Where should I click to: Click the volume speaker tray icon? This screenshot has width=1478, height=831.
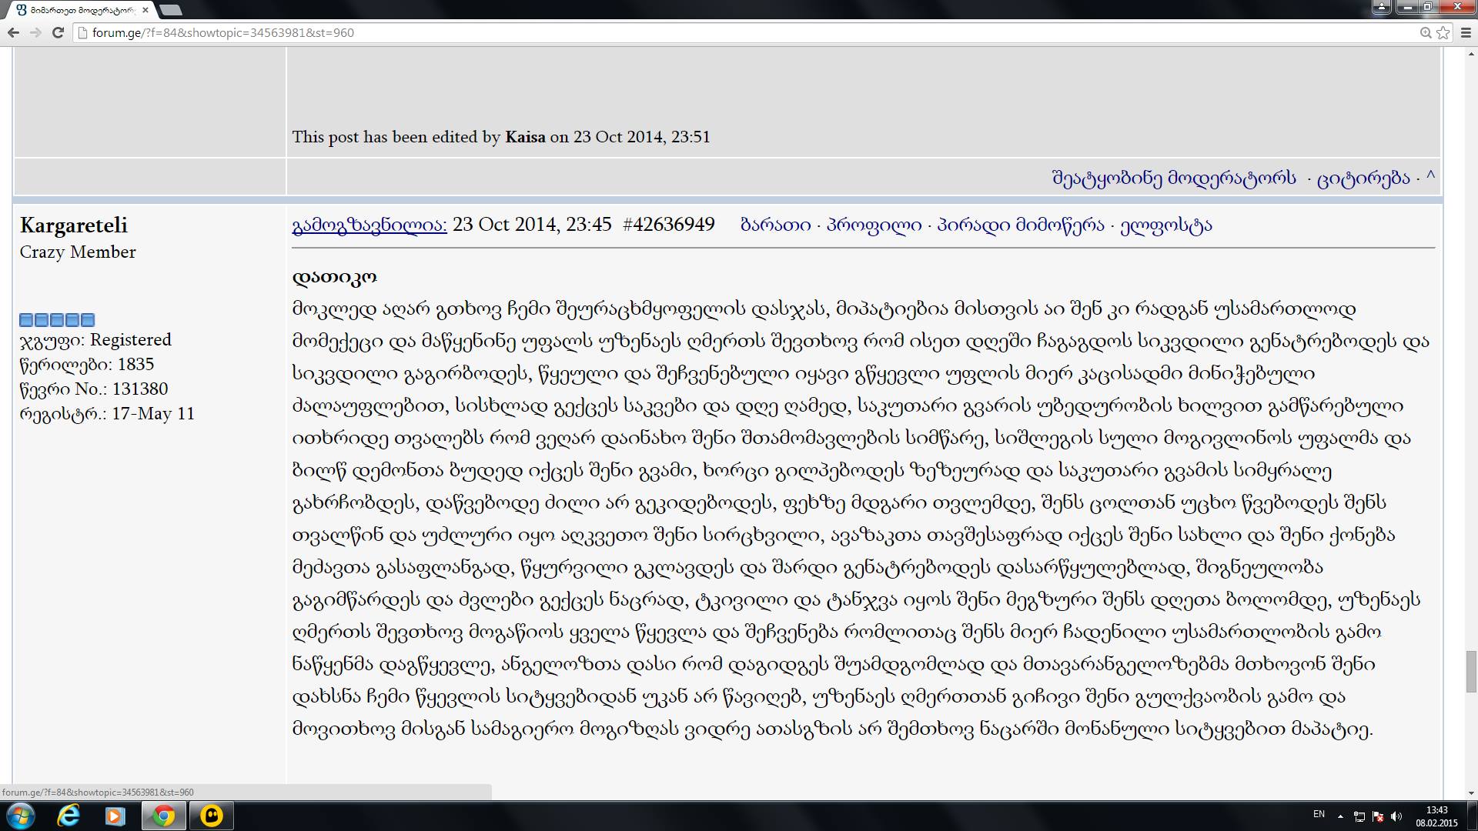point(1396,816)
